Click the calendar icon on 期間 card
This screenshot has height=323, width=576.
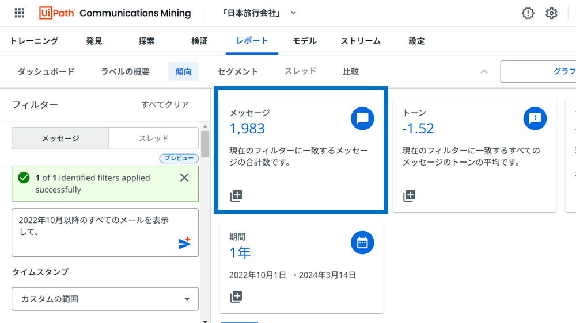click(362, 243)
